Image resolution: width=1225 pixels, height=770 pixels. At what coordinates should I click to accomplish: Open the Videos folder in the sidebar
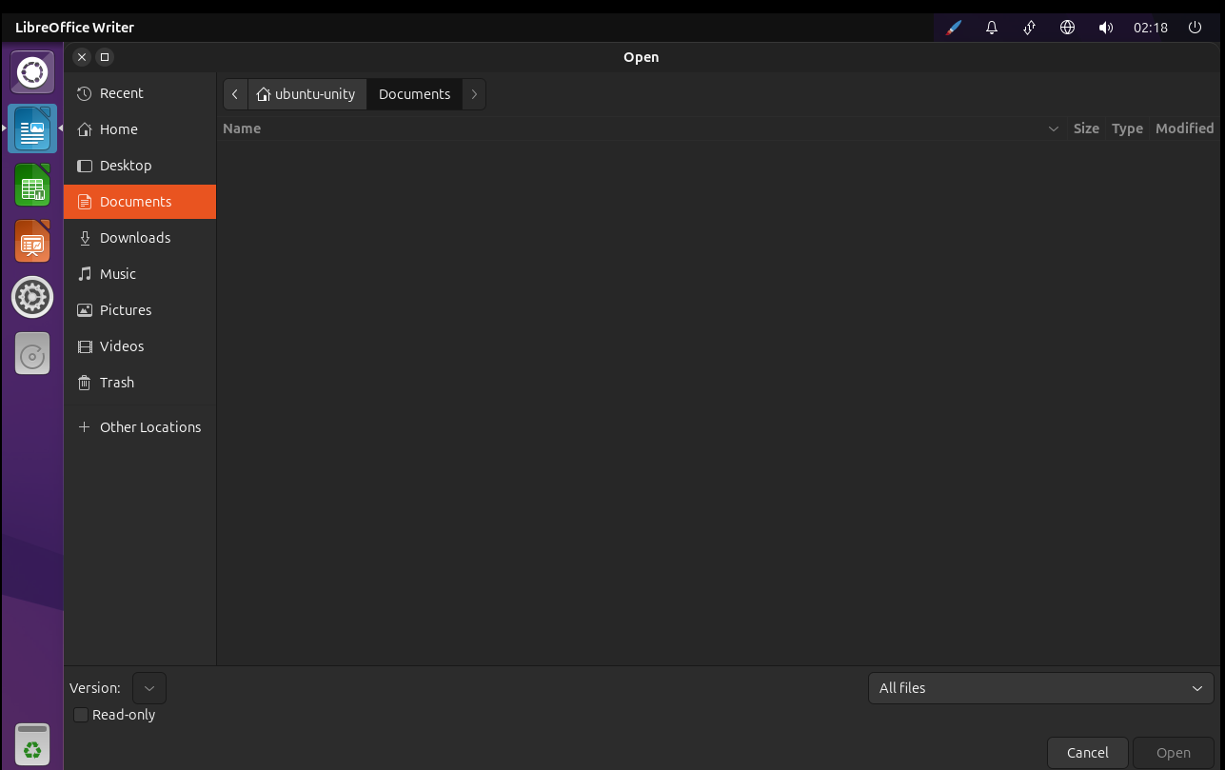(x=140, y=346)
